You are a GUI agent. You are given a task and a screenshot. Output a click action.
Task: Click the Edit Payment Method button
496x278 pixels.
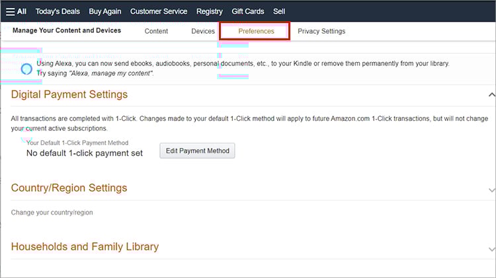click(197, 151)
